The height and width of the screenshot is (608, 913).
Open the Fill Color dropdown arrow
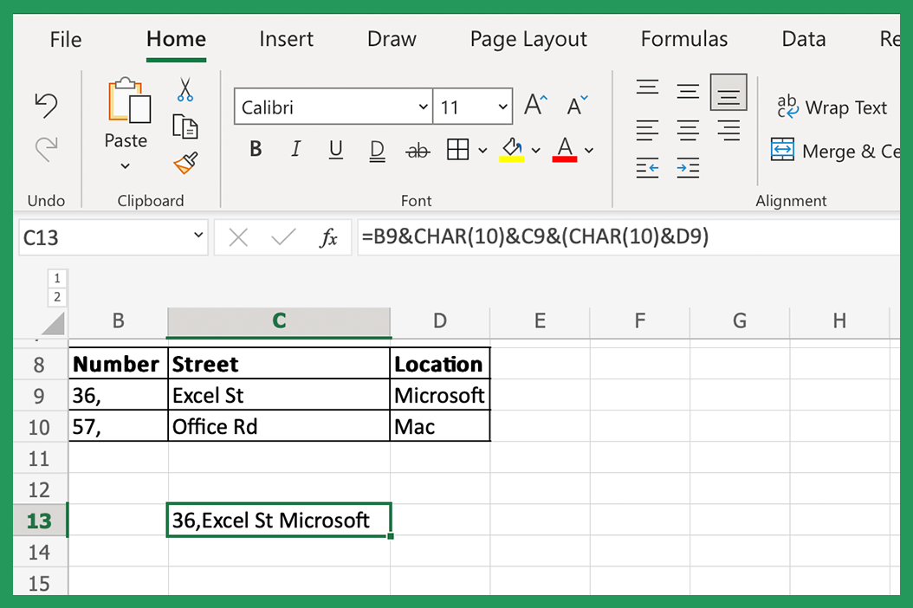point(536,149)
